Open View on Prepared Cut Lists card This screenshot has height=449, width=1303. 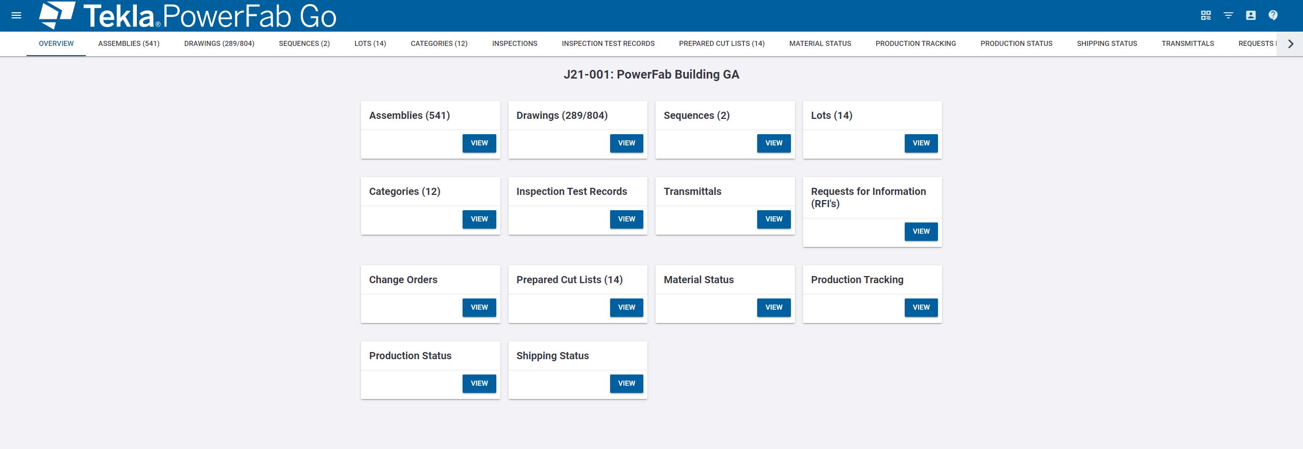click(x=626, y=308)
